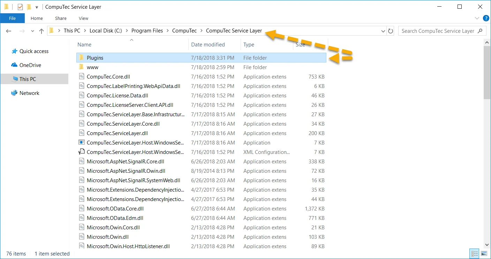The width and height of the screenshot is (491, 259).
Task: Select OneDrive in the navigation pane
Action: pyautogui.click(x=30, y=65)
